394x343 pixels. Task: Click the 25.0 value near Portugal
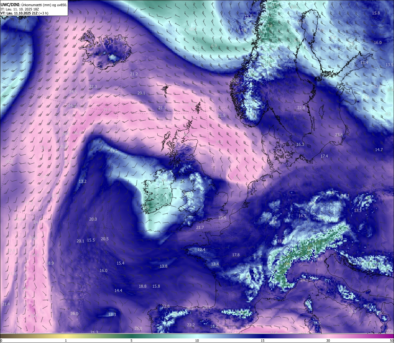(x=138, y=329)
